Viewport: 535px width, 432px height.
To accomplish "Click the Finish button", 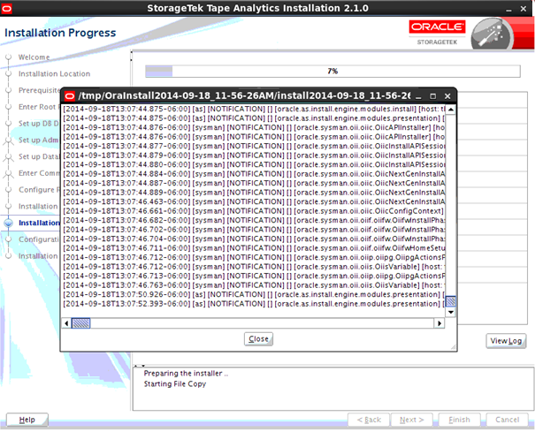I will click(459, 420).
